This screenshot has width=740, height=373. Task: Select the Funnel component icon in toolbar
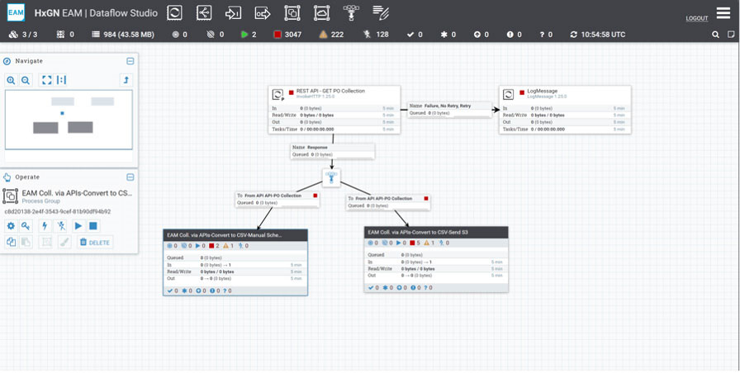coord(351,12)
